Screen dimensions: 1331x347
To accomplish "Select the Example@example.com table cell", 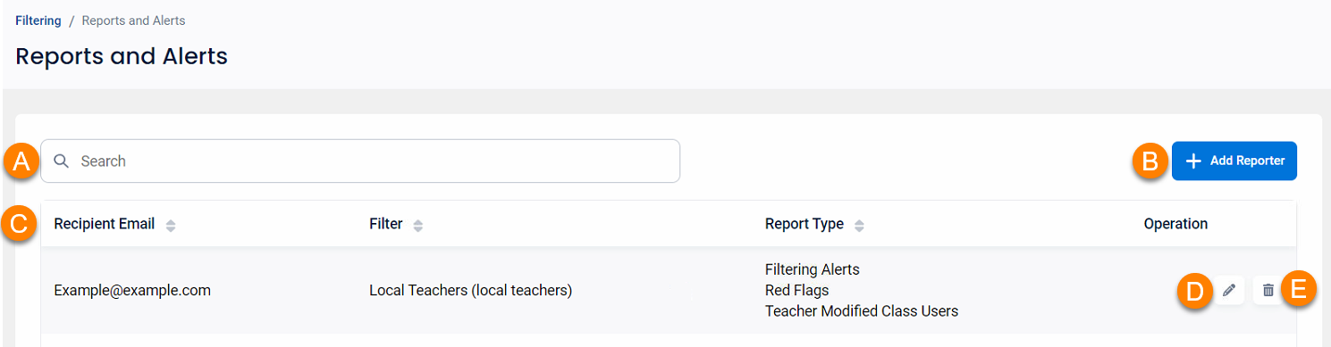I will (x=132, y=290).
